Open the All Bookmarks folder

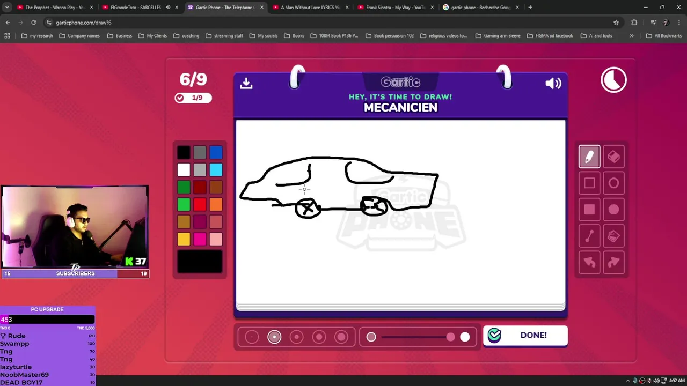[x=664, y=36]
